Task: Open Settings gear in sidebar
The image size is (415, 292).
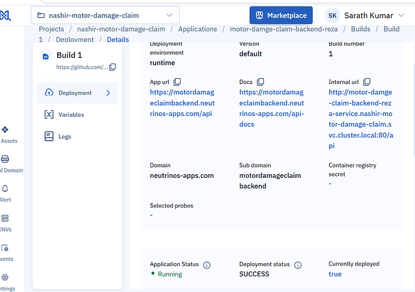Action: tap(5, 278)
